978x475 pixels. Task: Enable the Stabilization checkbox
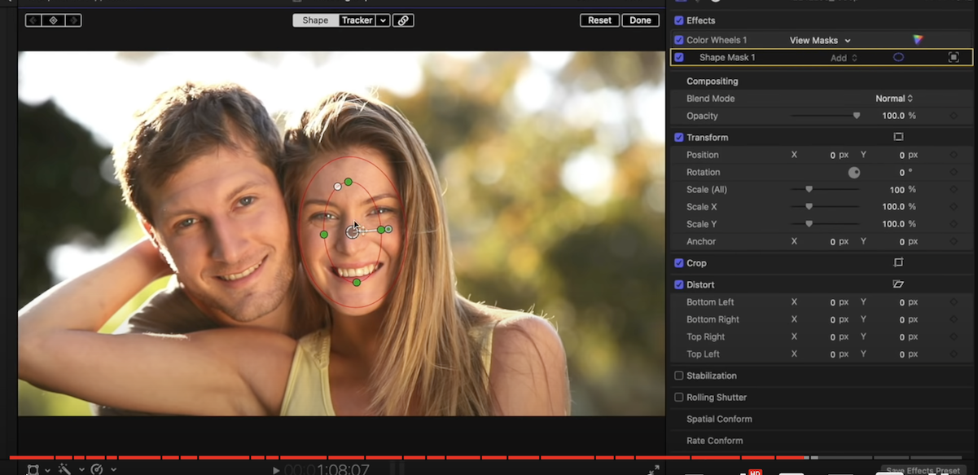pos(679,376)
